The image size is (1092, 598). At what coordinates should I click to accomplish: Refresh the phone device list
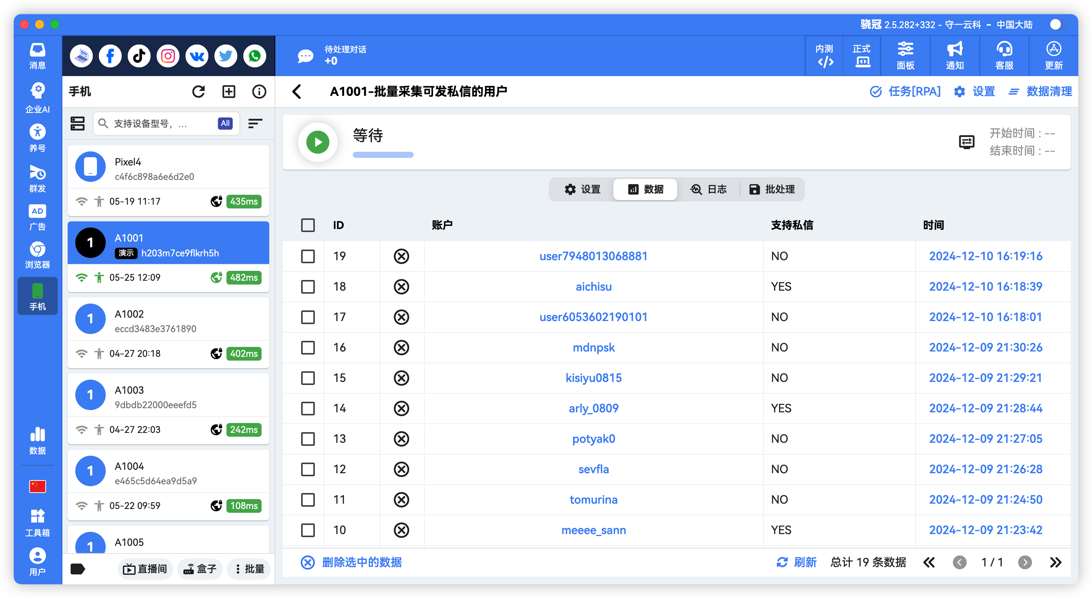[x=199, y=91]
